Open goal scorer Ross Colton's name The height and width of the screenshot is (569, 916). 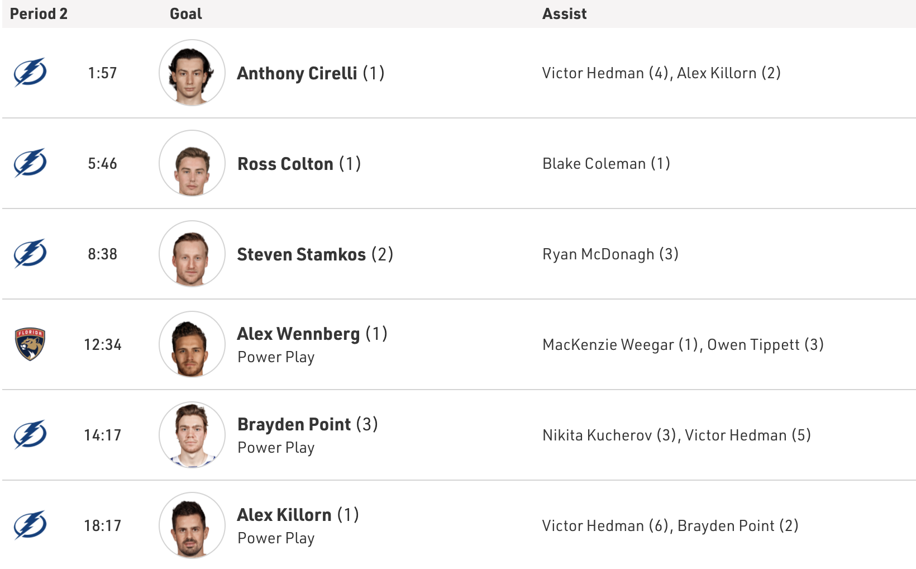tap(285, 164)
